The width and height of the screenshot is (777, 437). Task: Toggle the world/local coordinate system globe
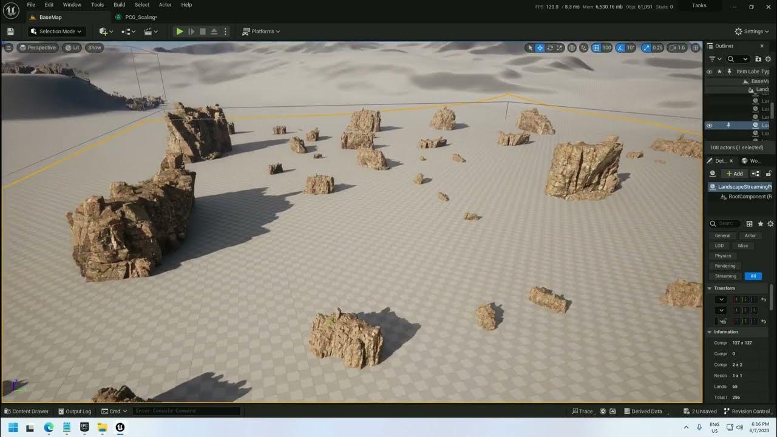coord(572,47)
